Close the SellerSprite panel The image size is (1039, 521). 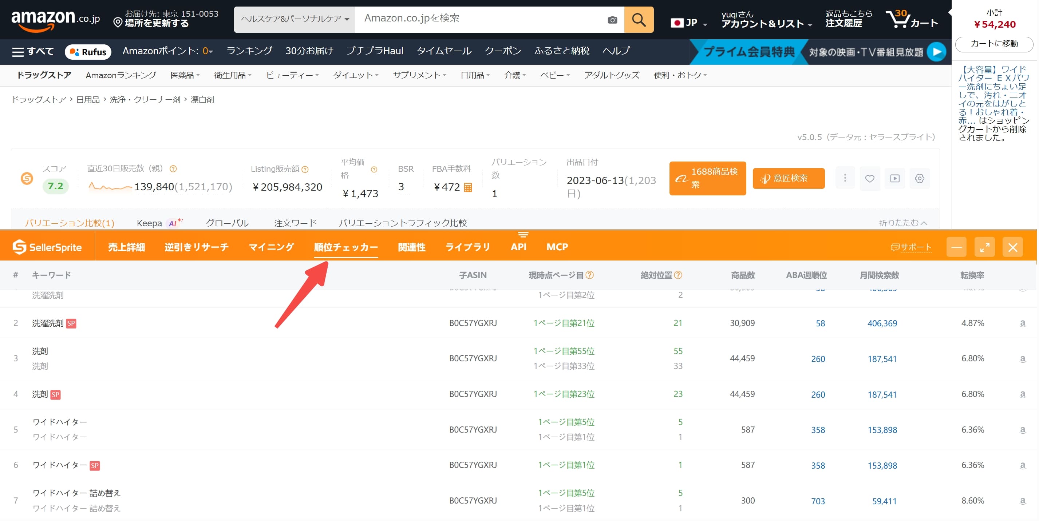pos(1014,247)
